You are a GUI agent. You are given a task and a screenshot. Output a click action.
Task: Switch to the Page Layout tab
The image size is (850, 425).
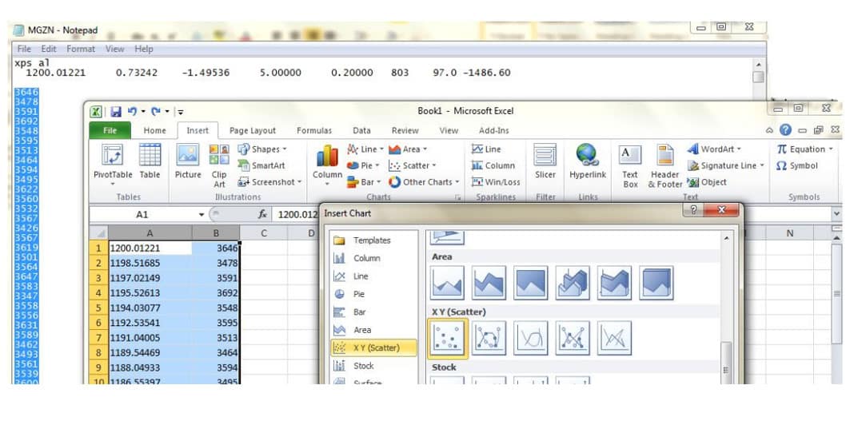[252, 130]
